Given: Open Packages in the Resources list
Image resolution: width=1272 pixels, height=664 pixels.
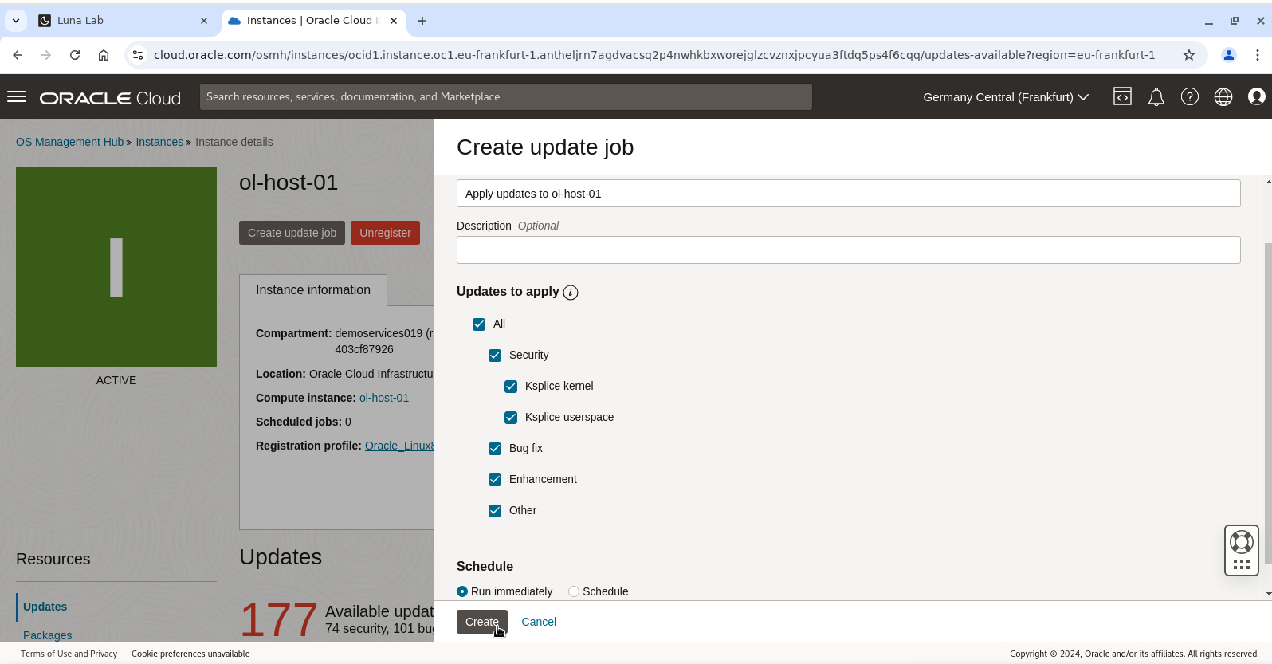Looking at the screenshot, I should [x=47, y=635].
